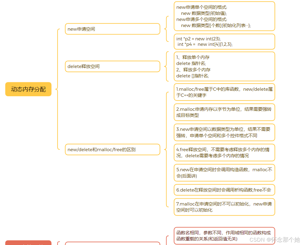The height and width of the screenshot is (245, 301).
Task: Expand the bracket next to 动态内存分配
Action: click(56, 89)
